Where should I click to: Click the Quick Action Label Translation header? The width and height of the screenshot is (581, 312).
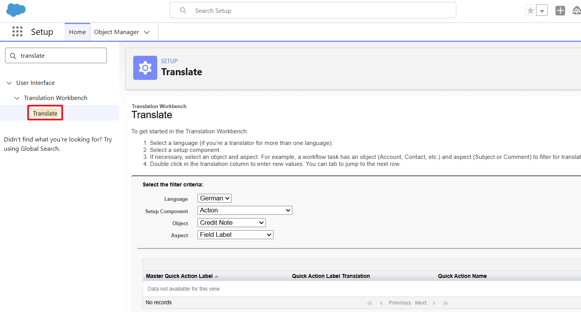pyautogui.click(x=331, y=276)
